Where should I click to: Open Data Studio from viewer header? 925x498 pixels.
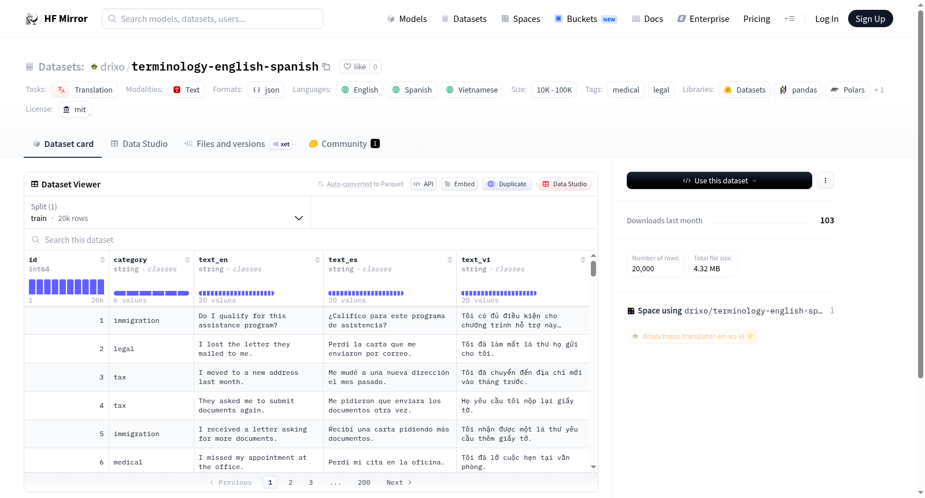[564, 184]
